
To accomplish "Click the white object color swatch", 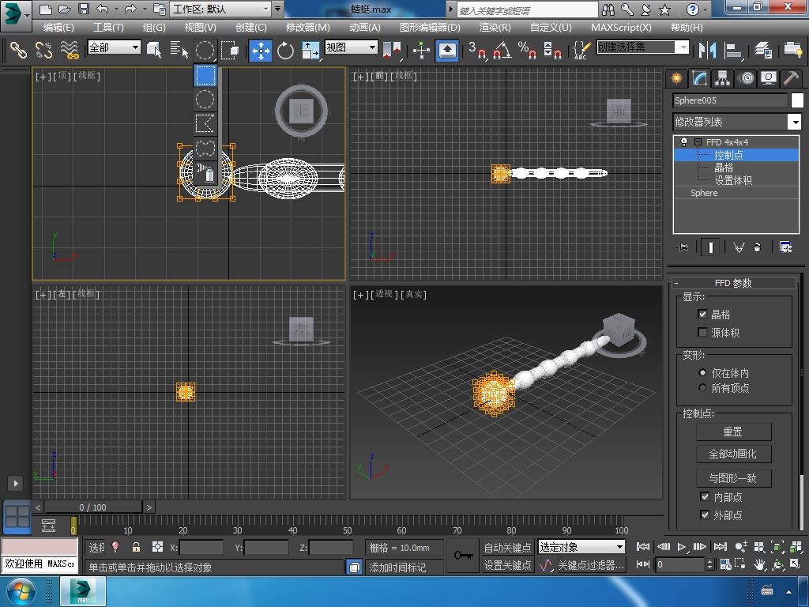I will coord(796,100).
